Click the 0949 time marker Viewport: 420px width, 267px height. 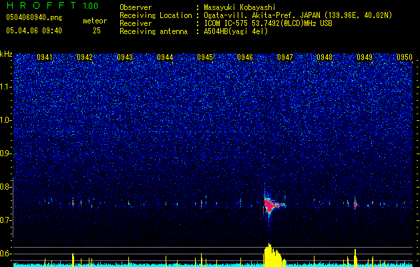click(x=365, y=57)
